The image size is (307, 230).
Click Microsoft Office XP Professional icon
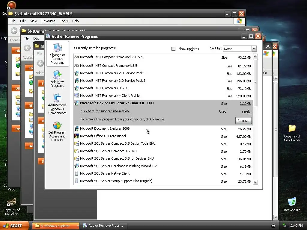(x=76, y=136)
